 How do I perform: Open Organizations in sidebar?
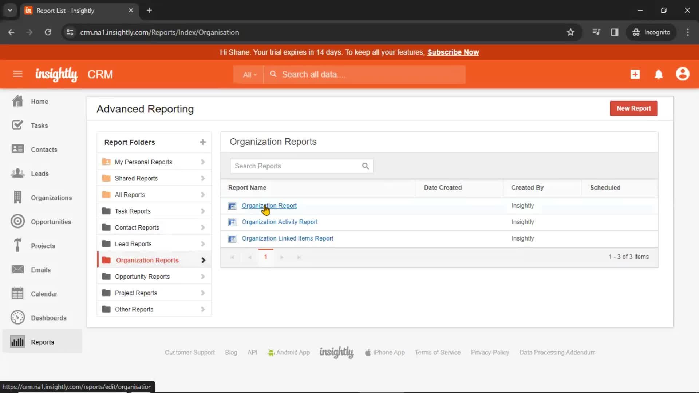click(51, 198)
